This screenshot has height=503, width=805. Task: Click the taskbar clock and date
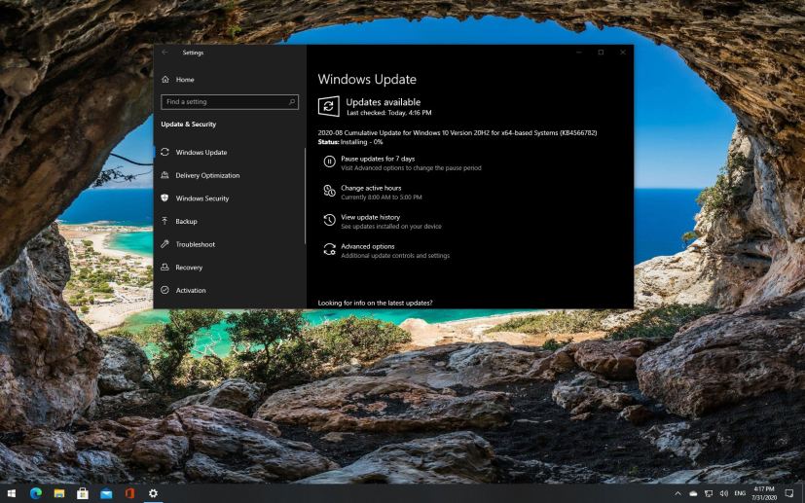click(764, 494)
